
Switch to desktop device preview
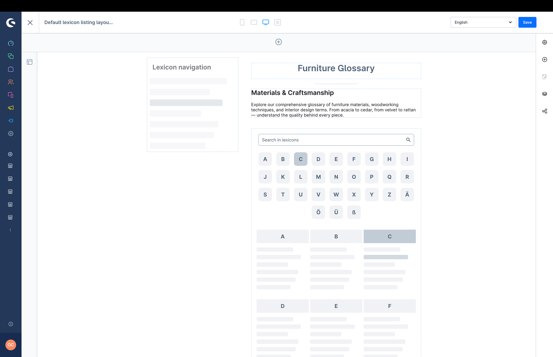click(266, 22)
